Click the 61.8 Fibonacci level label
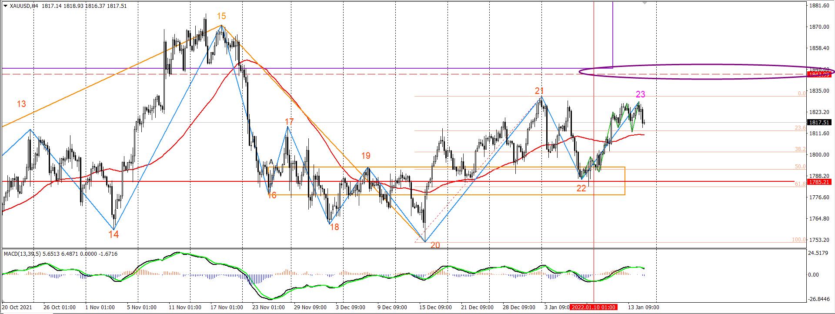835x314 pixels. point(800,184)
